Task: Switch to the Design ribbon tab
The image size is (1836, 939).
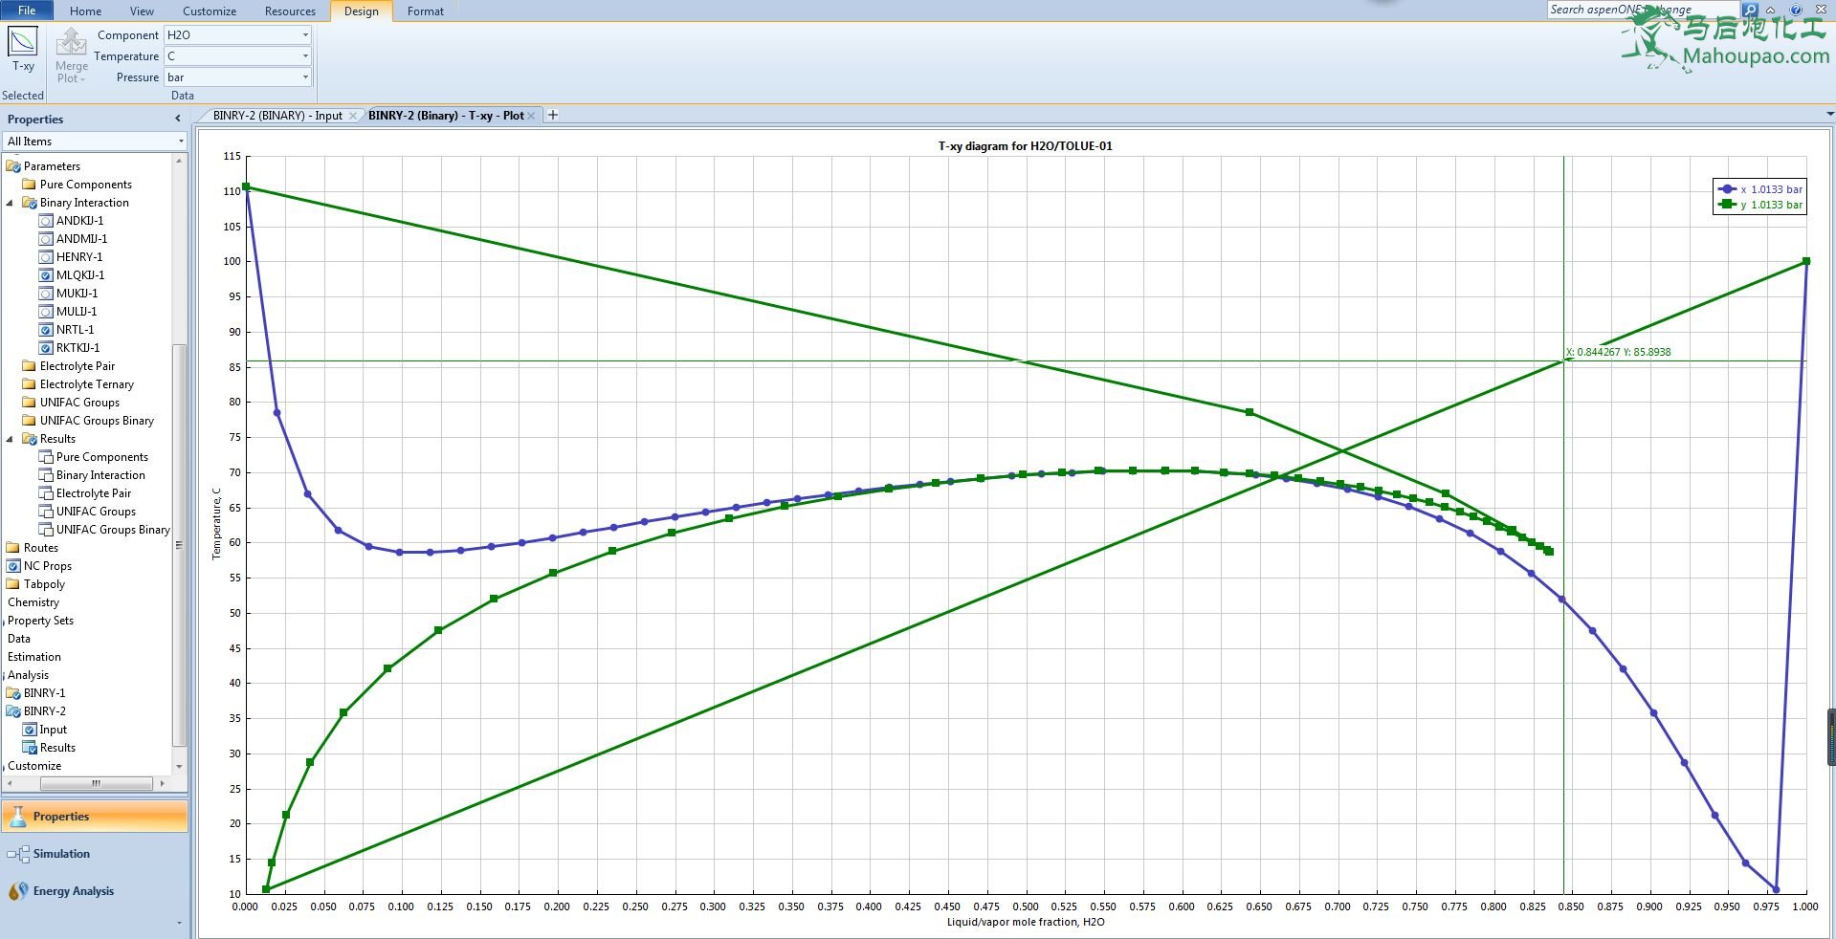Action: (362, 11)
